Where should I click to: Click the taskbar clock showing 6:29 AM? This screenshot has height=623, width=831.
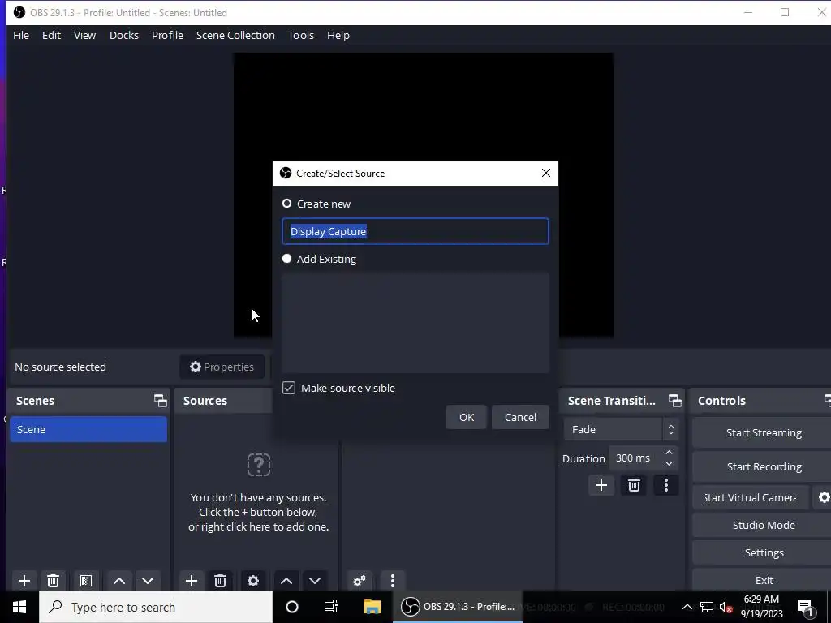pos(761,607)
